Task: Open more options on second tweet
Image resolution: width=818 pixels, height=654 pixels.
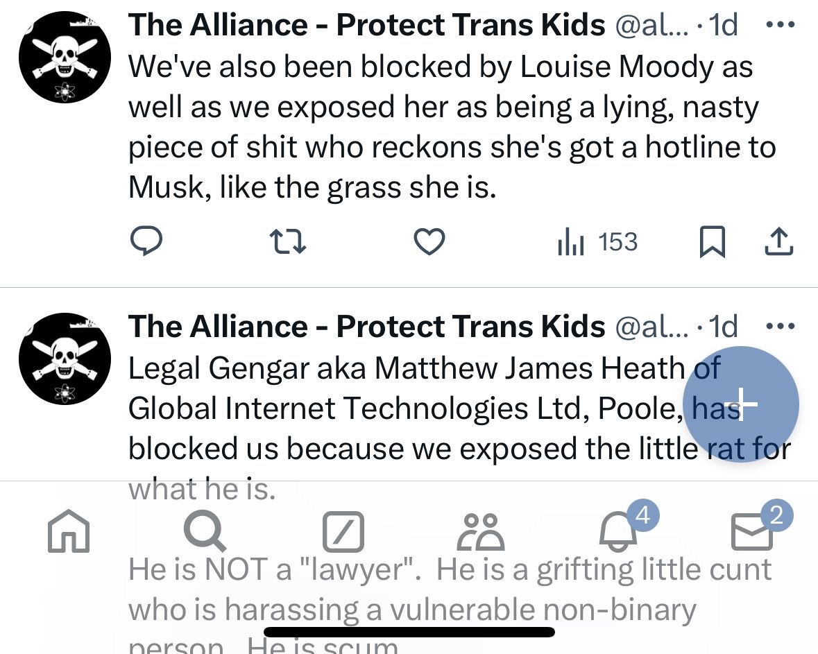Action: point(780,325)
